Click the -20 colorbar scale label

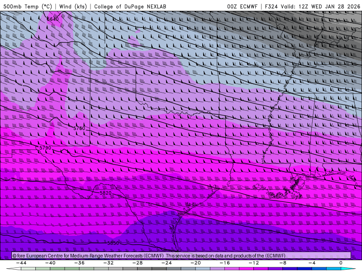tap(196, 263)
